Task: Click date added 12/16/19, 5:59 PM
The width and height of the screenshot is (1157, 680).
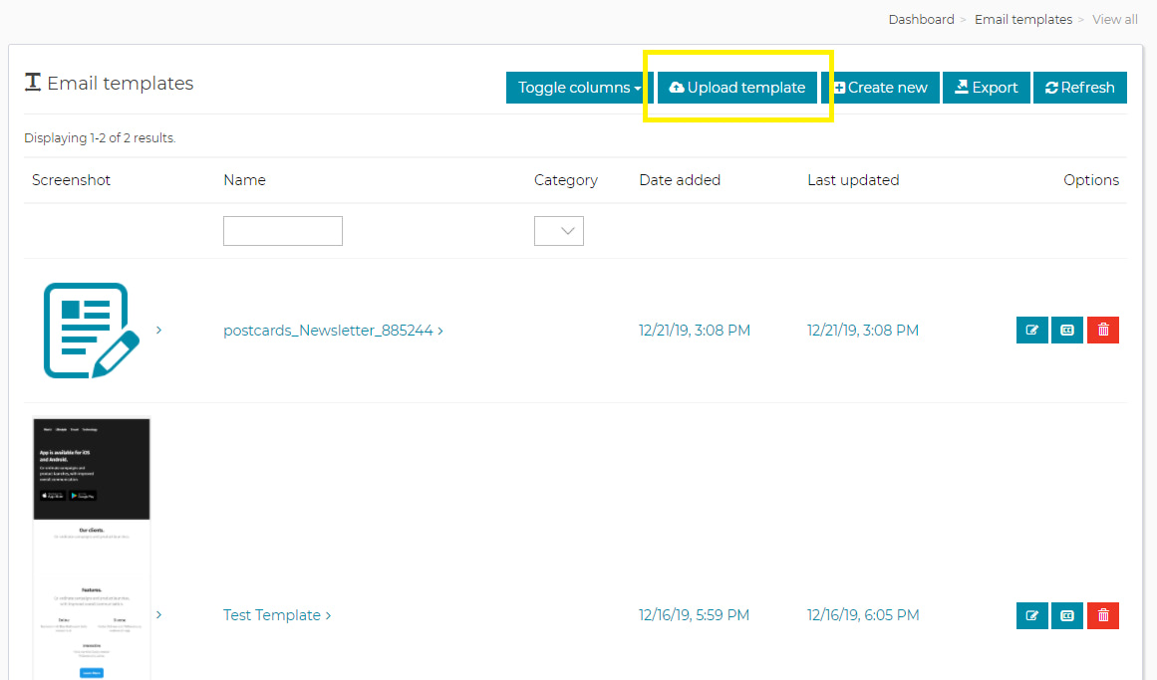Action: click(694, 615)
